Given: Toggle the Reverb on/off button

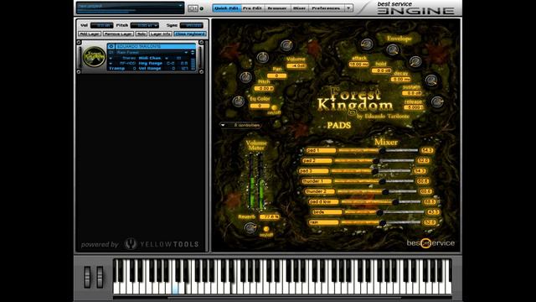Looking at the screenshot, I should (x=266, y=229).
